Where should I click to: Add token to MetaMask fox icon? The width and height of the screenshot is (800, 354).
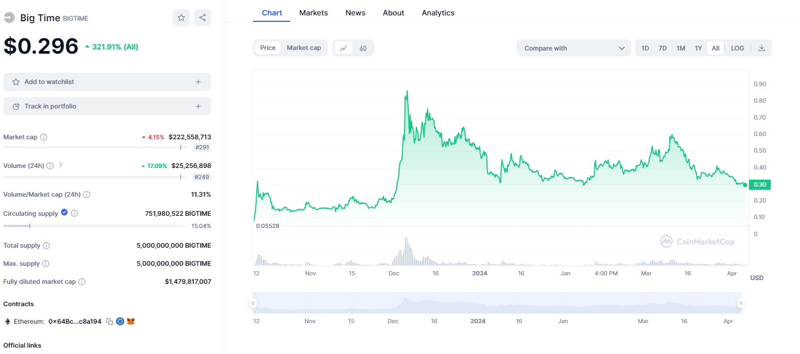131,322
